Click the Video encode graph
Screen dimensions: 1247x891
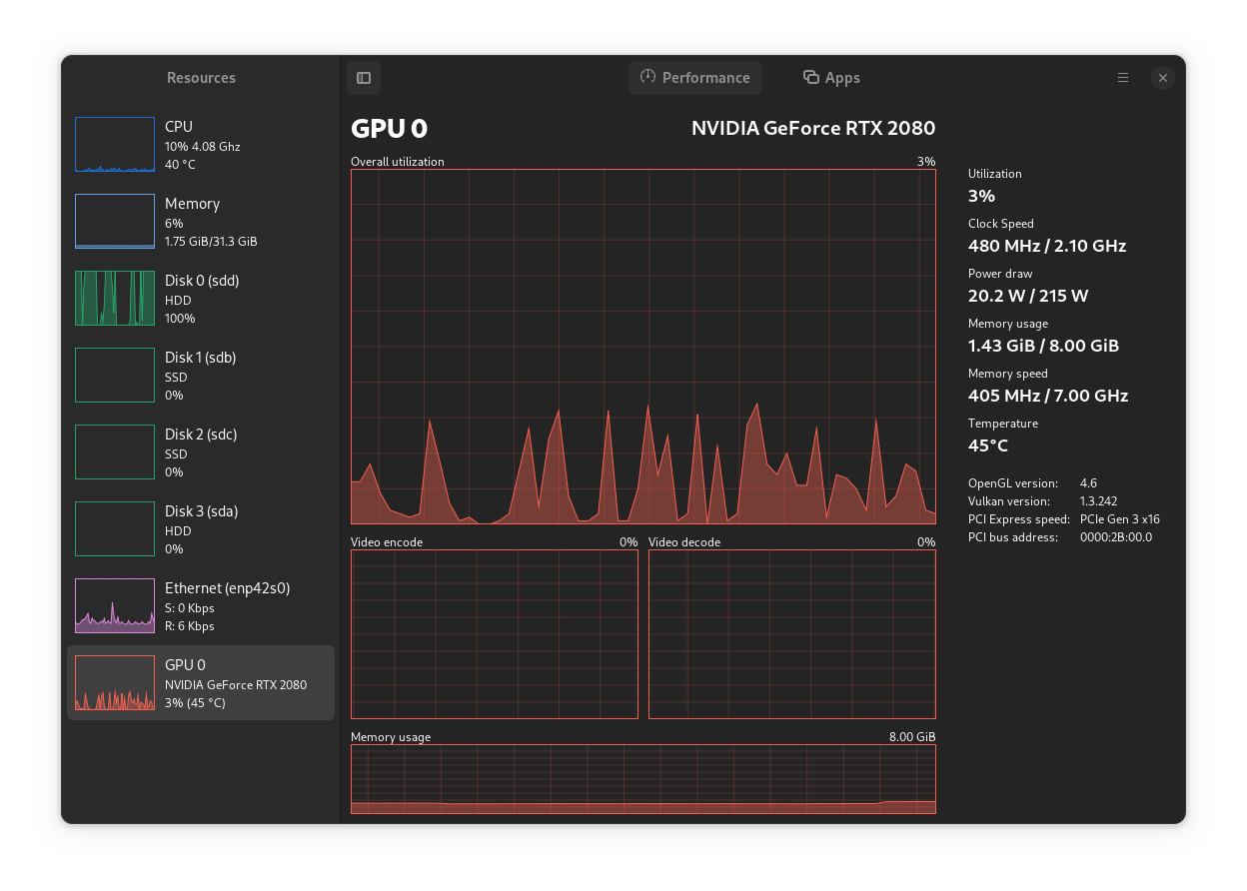click(x=495, y=634)
